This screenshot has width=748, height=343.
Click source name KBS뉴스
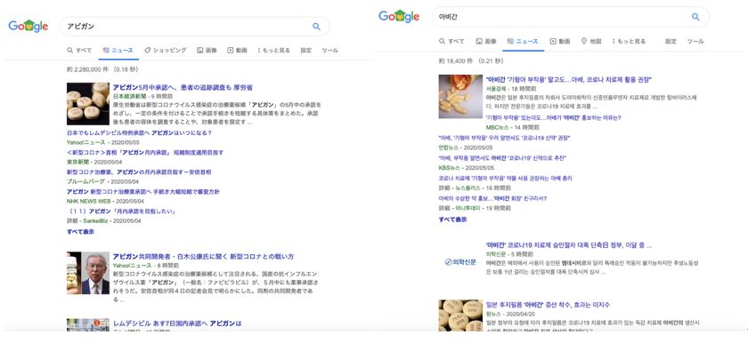coord(450,168)
